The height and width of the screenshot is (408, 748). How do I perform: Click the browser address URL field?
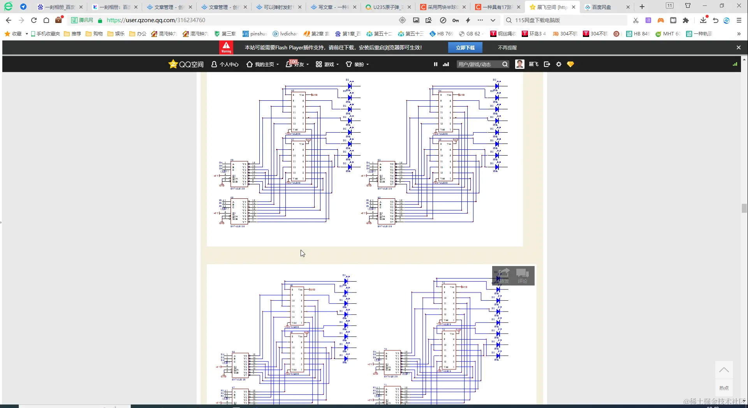click(249, 20)
